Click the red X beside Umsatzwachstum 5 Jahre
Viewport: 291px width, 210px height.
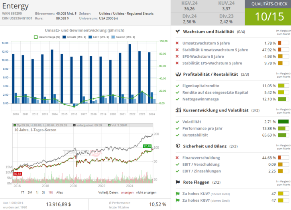click(x=177, y=43)
